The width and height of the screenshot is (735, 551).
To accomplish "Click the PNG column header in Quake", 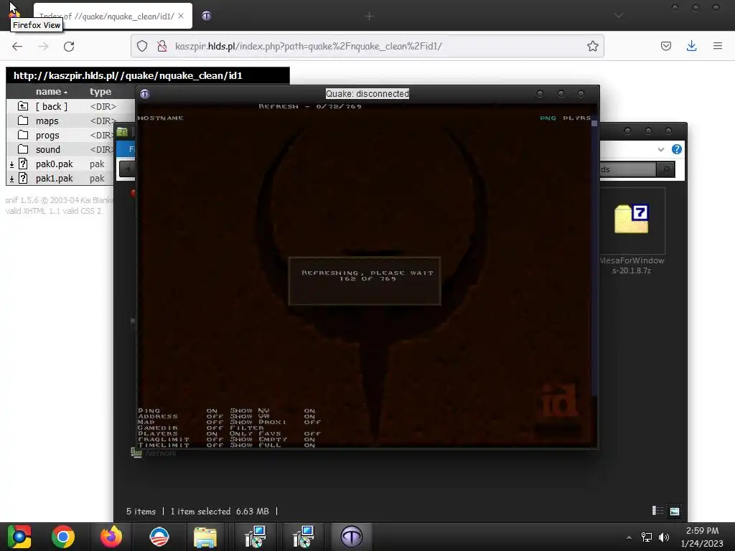I will pos(548,118).
